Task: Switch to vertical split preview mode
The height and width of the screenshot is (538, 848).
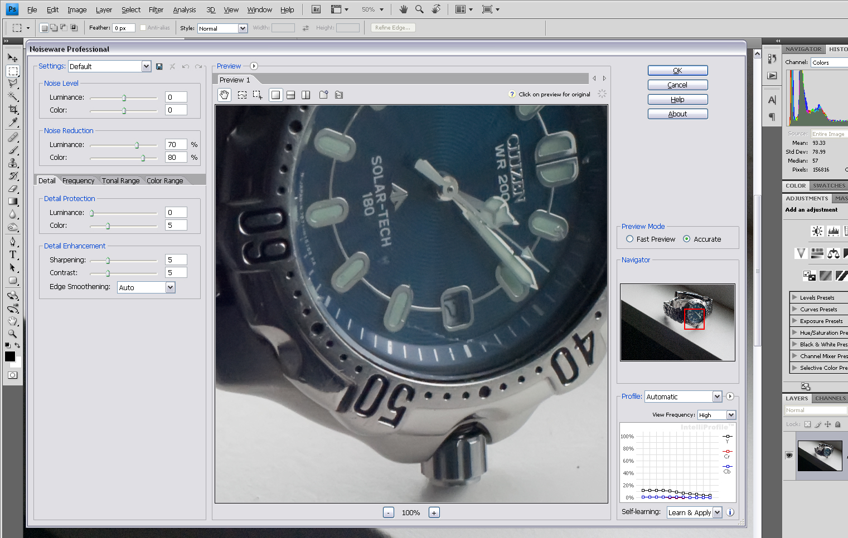Action: point(306,95)
